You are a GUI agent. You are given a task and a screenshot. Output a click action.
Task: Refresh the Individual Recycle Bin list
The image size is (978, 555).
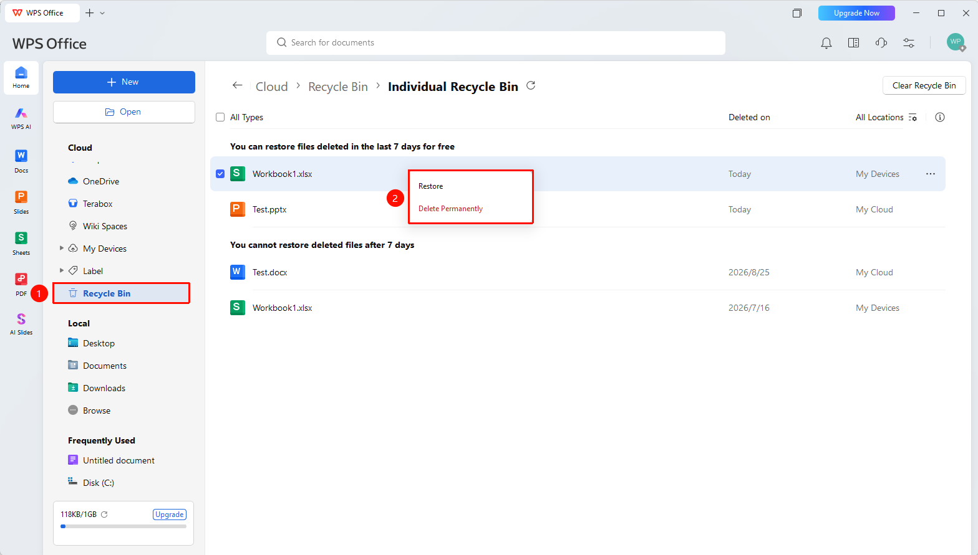531,86
